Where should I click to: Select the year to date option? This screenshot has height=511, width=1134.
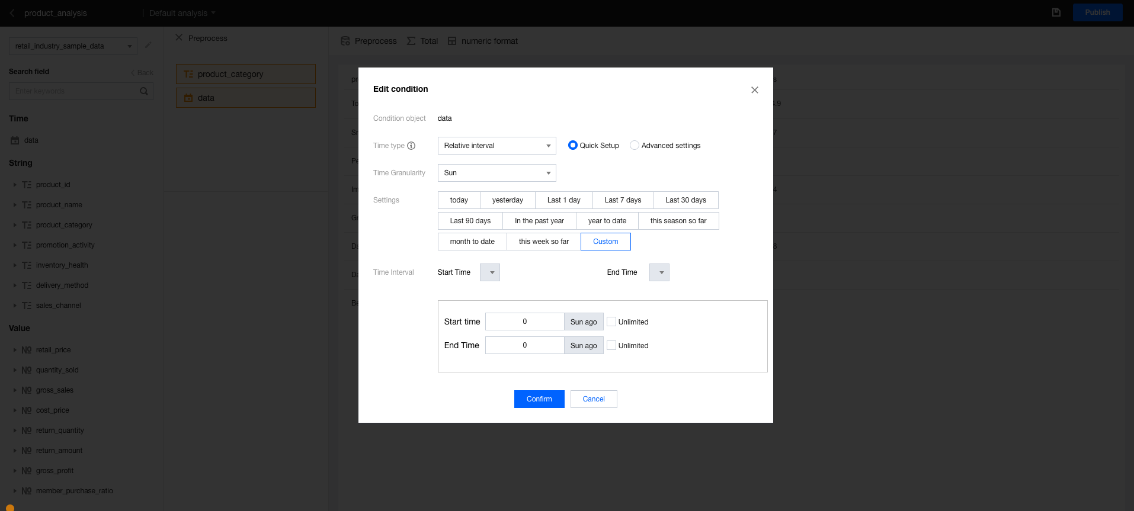(x=607, y=221)
